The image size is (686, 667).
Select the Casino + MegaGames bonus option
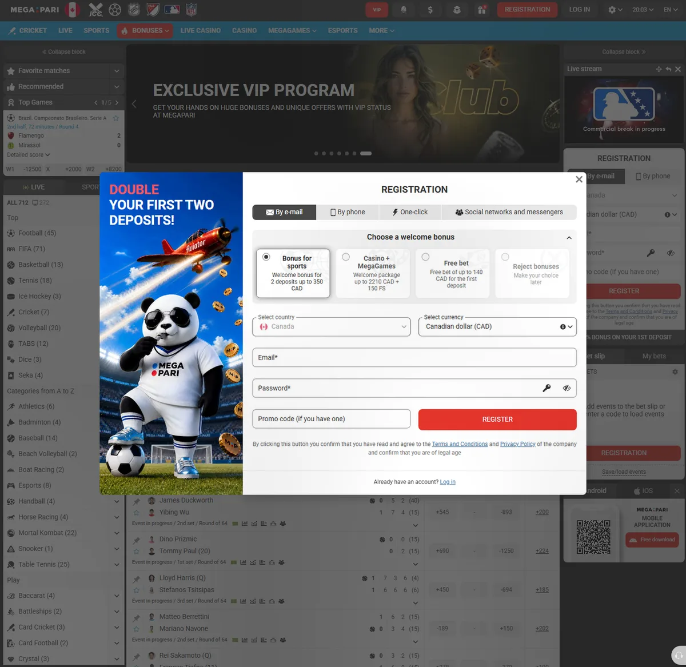[373, 273]
